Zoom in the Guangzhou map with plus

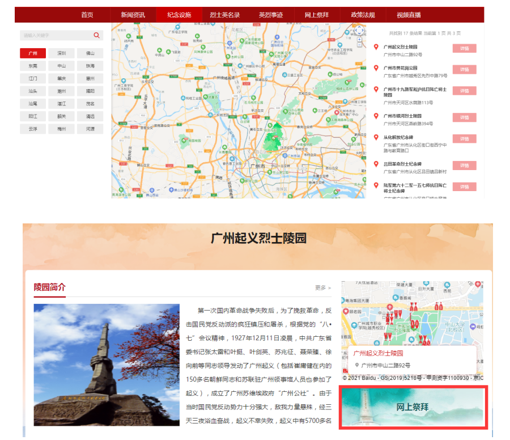359,39
